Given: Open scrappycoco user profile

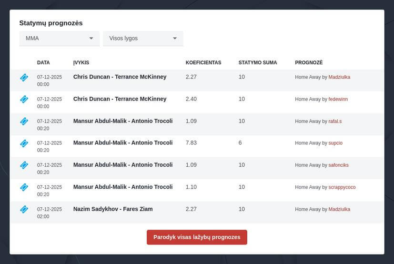Looking at the screenshot, I should (x=342, y=187).
